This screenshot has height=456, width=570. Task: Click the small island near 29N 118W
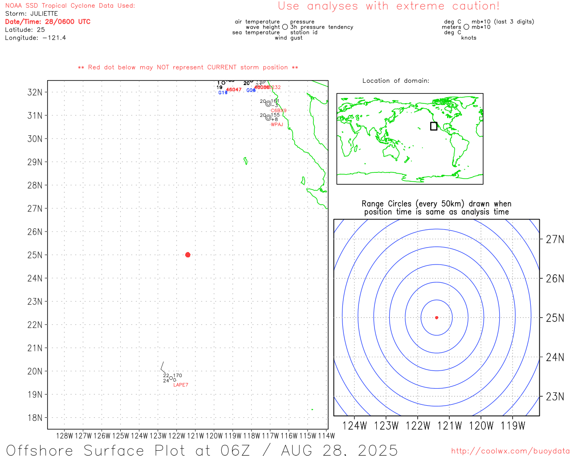tap(245, 161)
